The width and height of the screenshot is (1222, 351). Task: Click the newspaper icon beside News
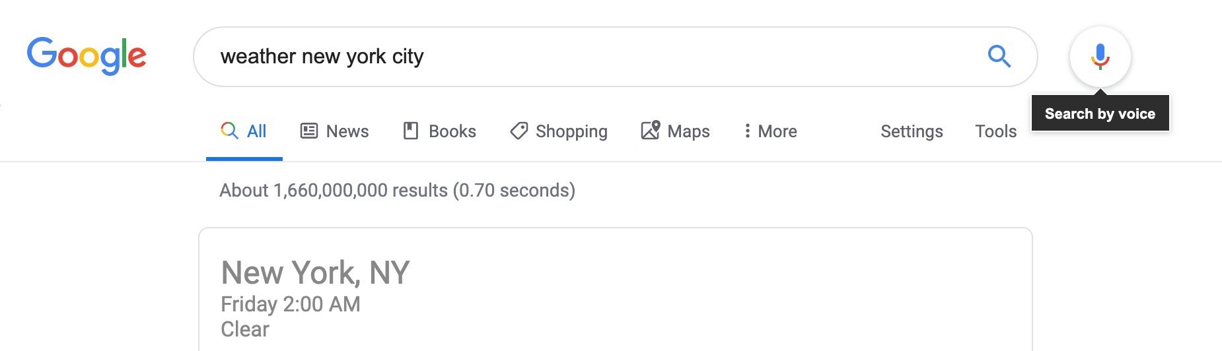pyautogui.click(x=308, y=131)
